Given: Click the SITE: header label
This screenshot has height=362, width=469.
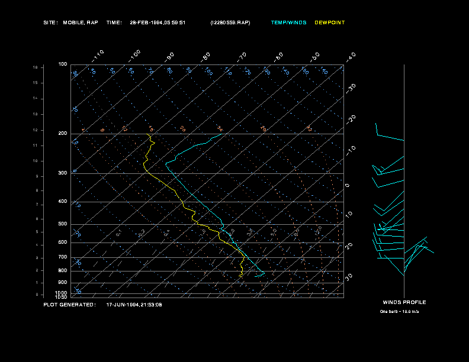Looking at the screenshot, I should pyautogui.click(x=50, y=22).
